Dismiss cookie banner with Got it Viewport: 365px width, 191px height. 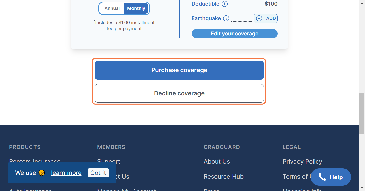pos(98,173)
